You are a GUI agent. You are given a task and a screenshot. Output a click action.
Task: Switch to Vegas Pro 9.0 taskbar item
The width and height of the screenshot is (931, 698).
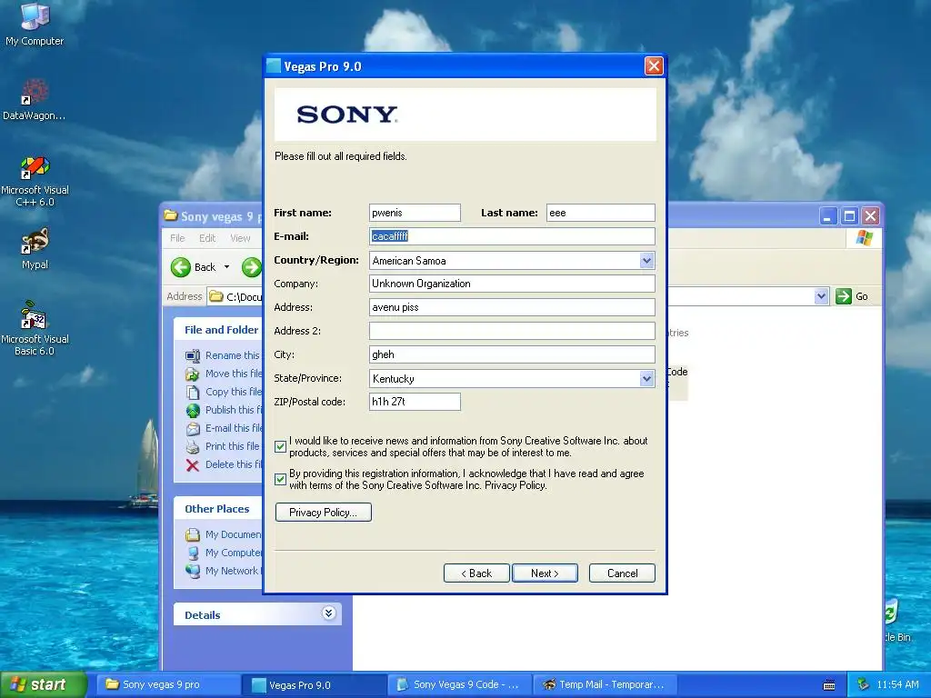click(315, 684)
